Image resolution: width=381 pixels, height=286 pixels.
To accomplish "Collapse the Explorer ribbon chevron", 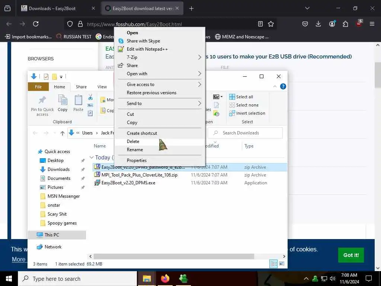I will [275, 86].
